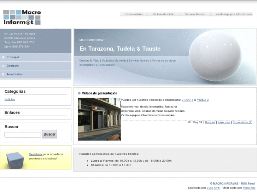Click the Regístrate link
Image resolution: width=257 pixels, height=192 pixels.
(35, 154)
